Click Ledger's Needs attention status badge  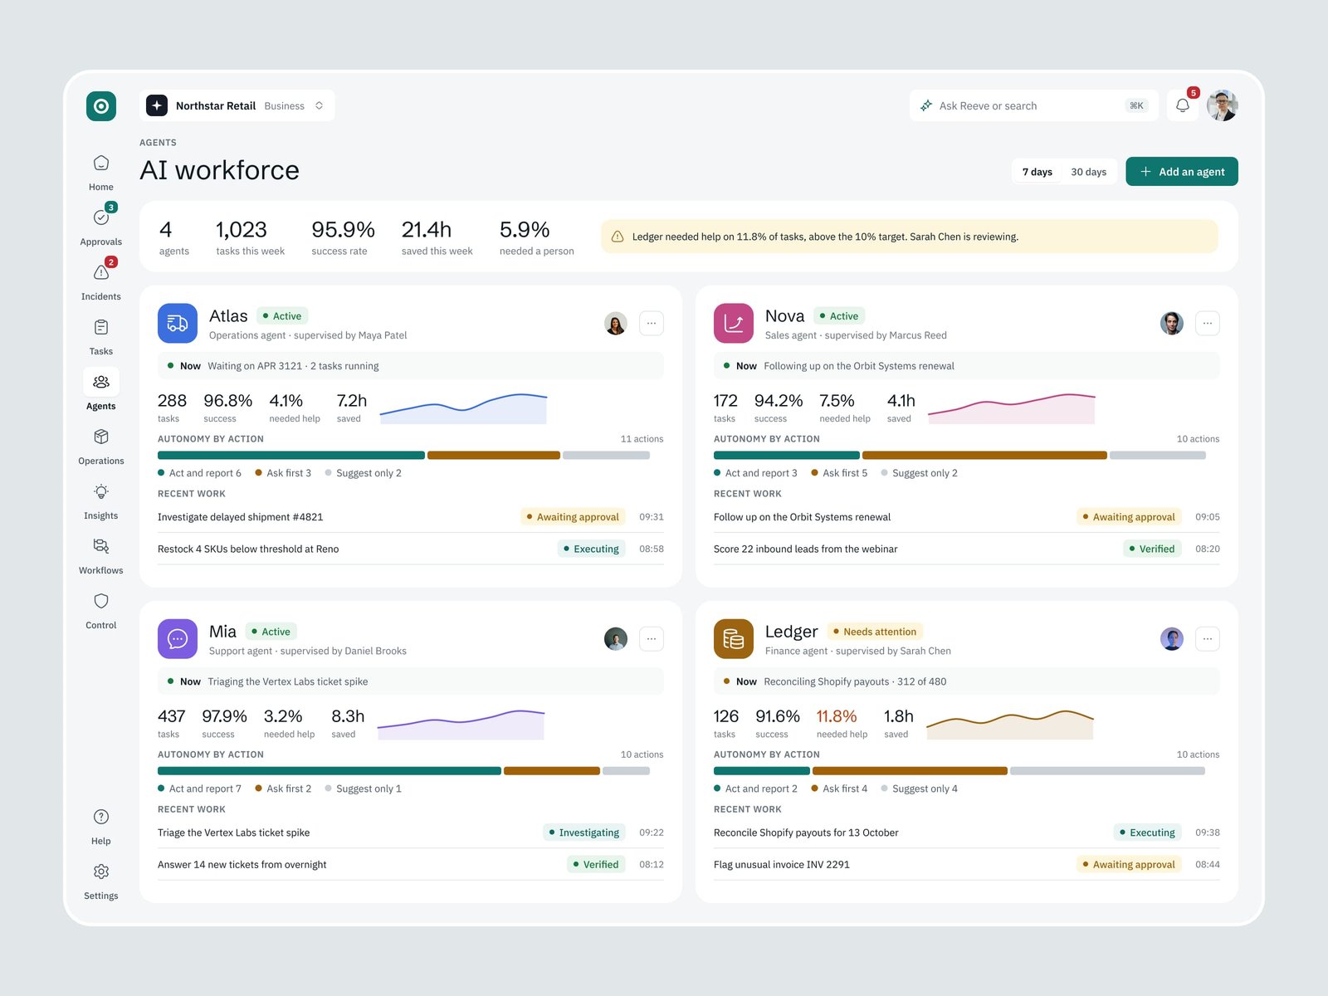pyautogui.click(x=875, y=632)
